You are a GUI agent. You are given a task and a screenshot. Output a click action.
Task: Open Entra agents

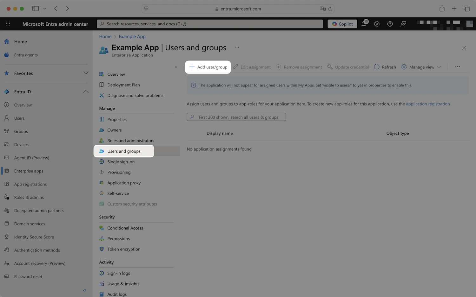26,55
